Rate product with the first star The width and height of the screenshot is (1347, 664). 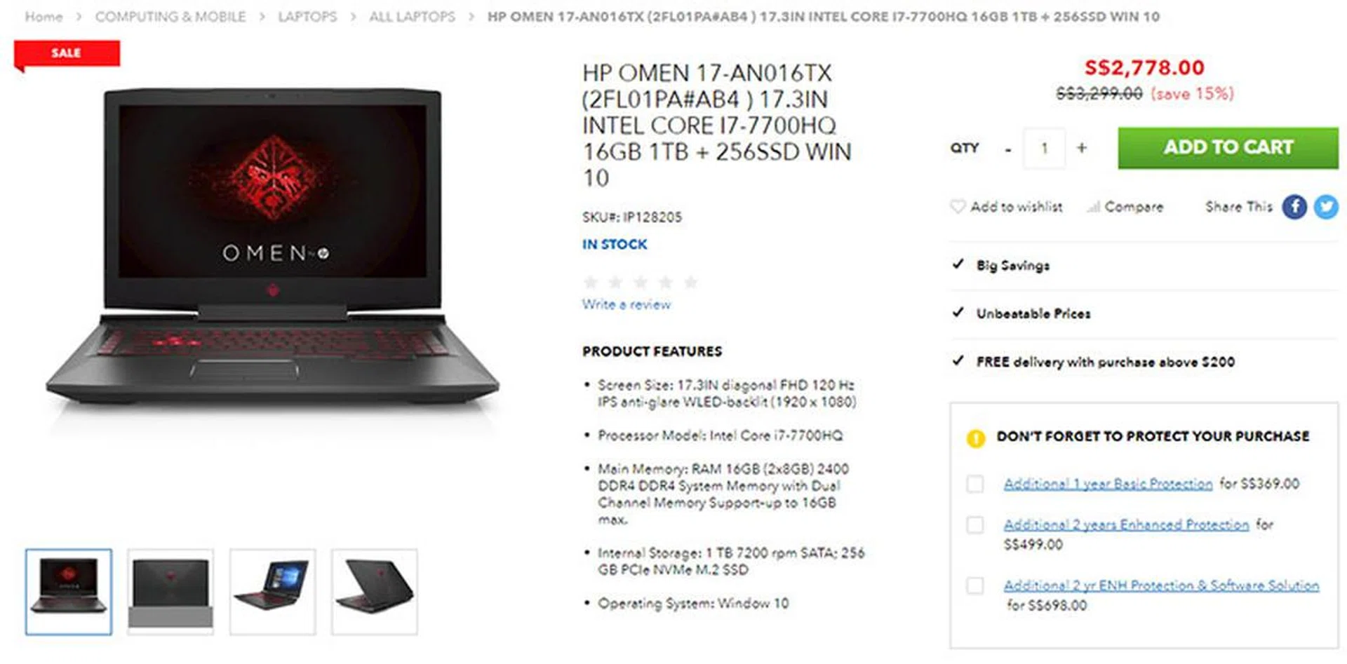591,282
